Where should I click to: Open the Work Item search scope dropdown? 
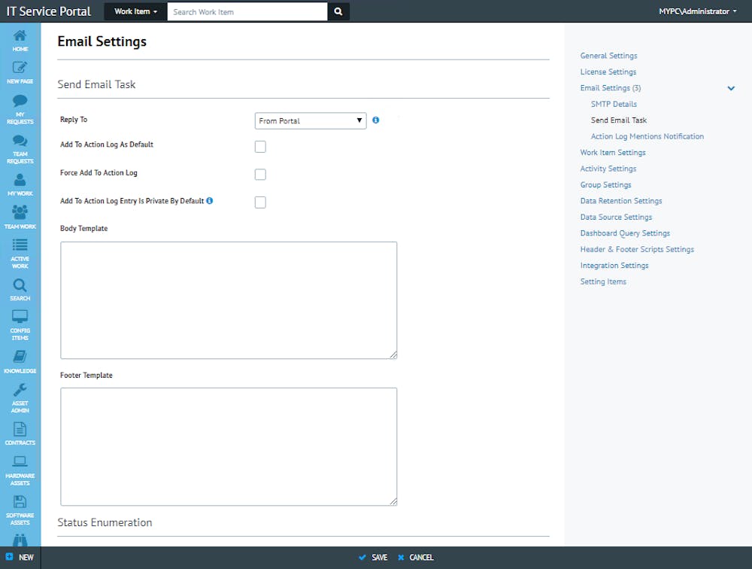pos(135,11)
